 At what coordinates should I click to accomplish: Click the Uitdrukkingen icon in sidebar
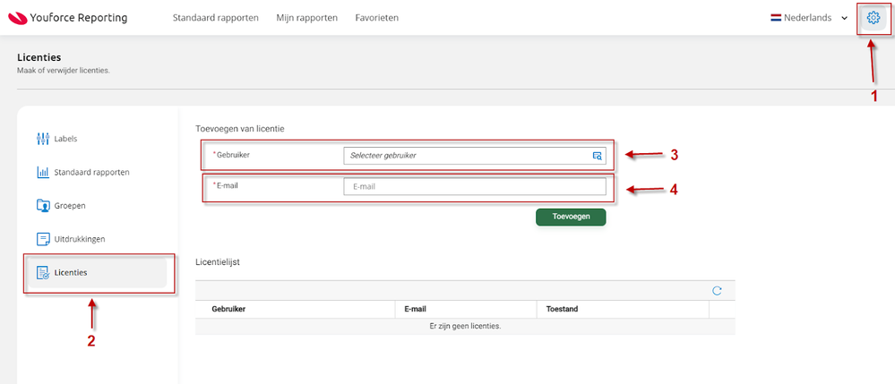click(43, 239)
